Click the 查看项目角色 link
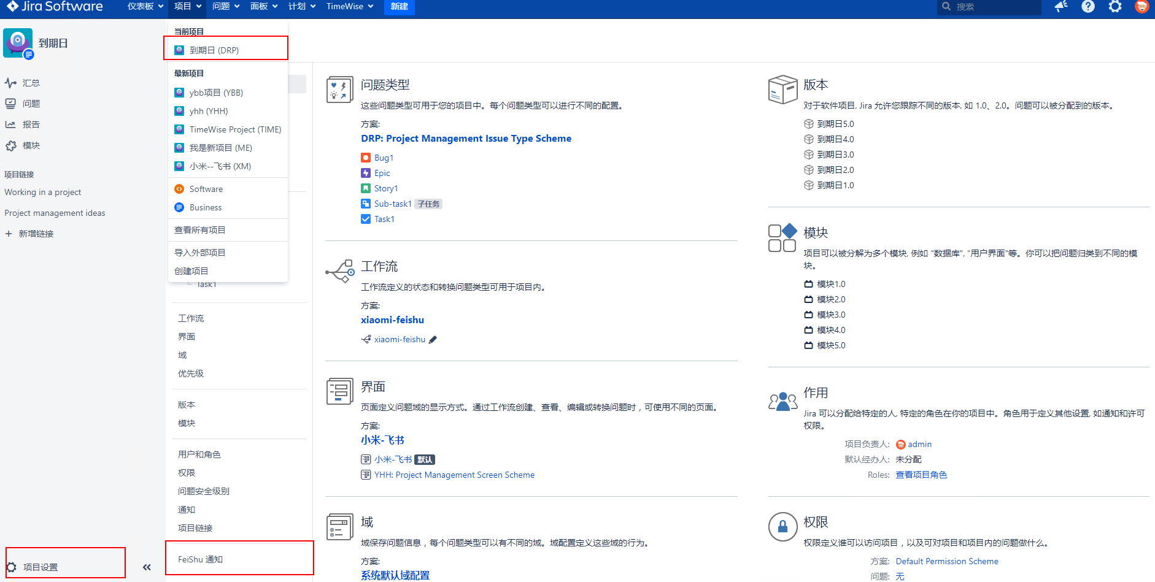Screen dimensions: 1155x582 click(921, 475)
